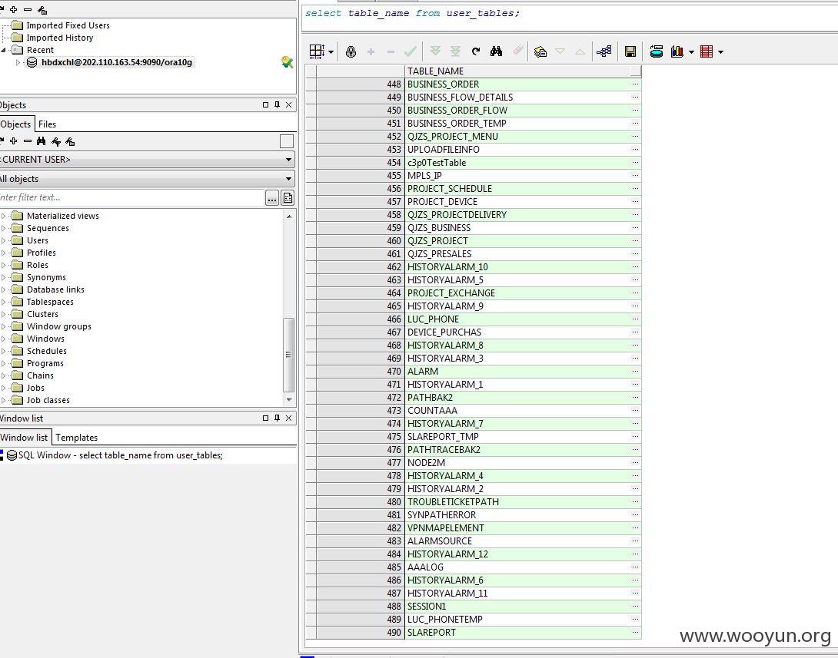The height and width of the screenshot is (658, 838).
Task: Click into the SQL editor query text
Action: coord(412,13)
